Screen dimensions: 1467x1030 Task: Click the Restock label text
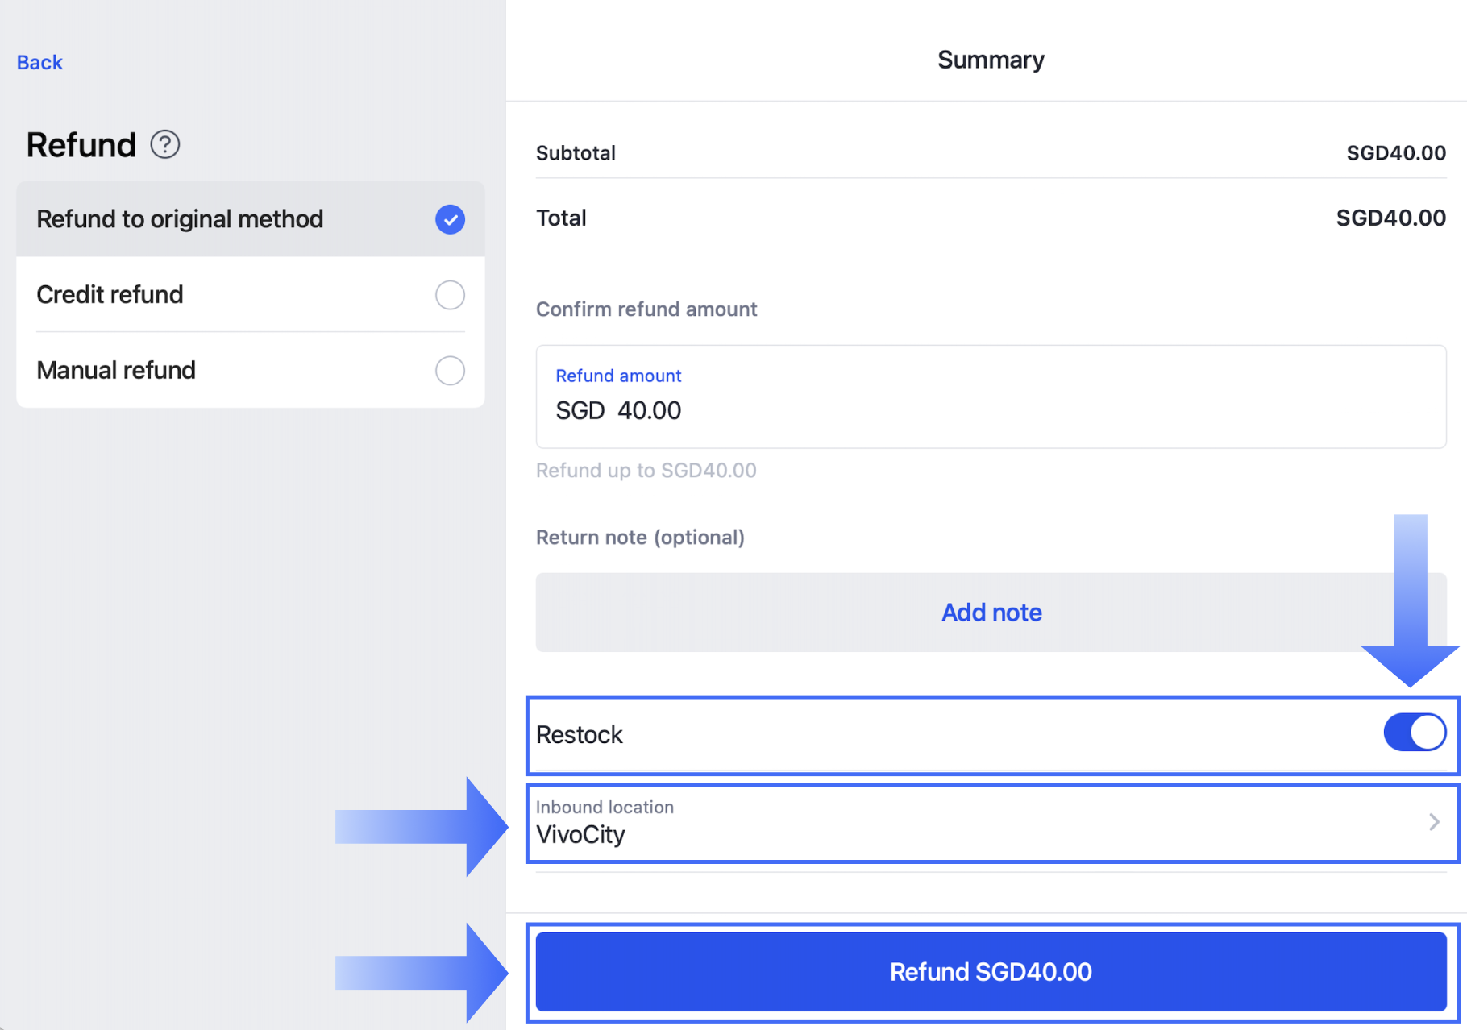point(580,735)
